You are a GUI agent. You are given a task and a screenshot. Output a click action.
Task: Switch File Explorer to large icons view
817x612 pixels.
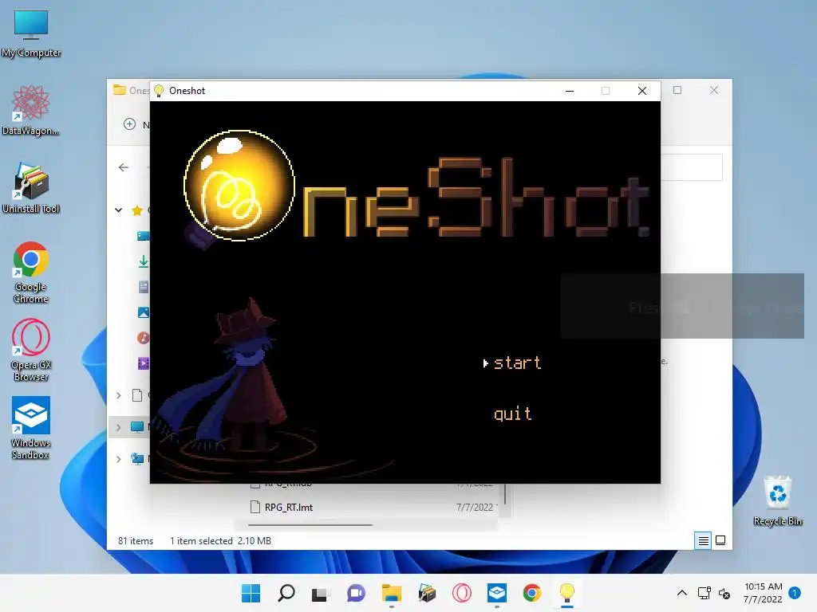point(720,541)
